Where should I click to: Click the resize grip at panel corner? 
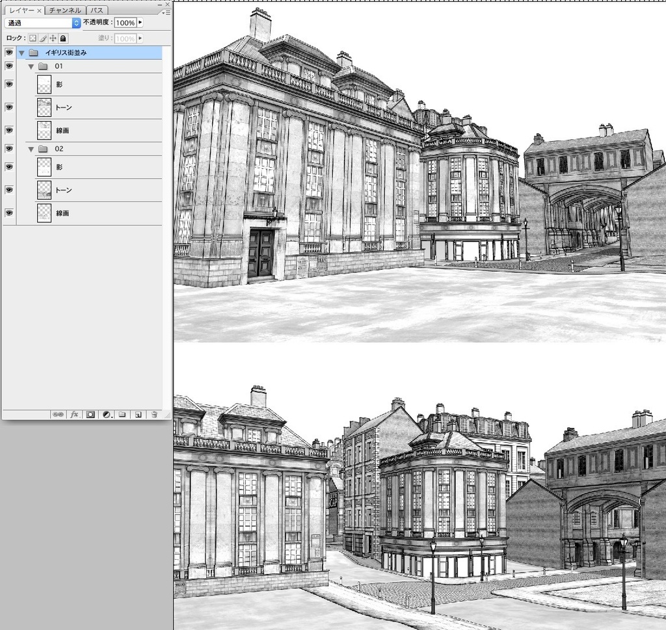point(167,415)
